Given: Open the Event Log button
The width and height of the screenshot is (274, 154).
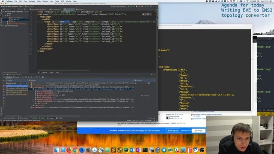Looking at the screenshot, I should (x=151, y=118).
